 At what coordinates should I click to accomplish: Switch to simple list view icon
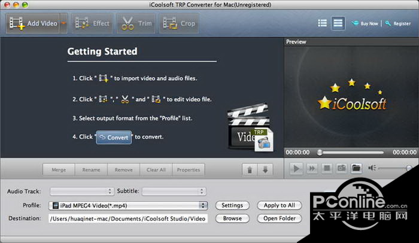tap(338, 23)
